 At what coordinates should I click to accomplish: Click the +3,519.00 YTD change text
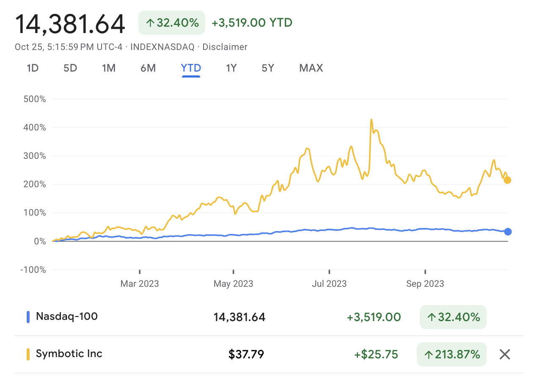coord(252,23)
